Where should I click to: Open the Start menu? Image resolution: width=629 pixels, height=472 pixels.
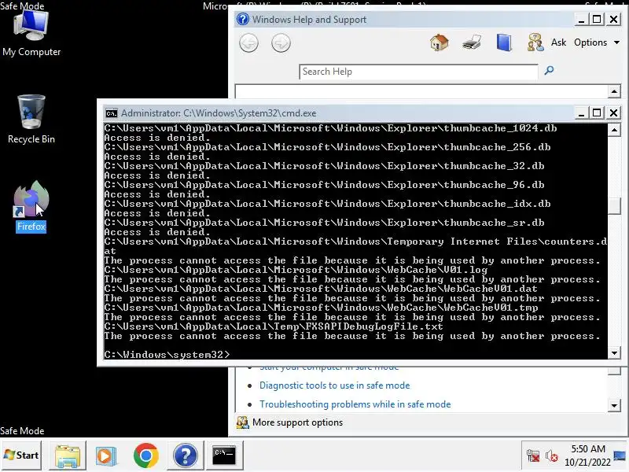(x=21, y=455)
